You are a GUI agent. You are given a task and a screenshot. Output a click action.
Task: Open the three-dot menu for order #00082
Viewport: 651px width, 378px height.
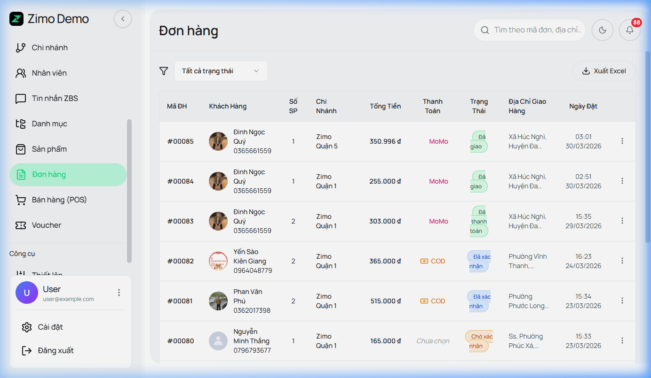tap(622, 261)
